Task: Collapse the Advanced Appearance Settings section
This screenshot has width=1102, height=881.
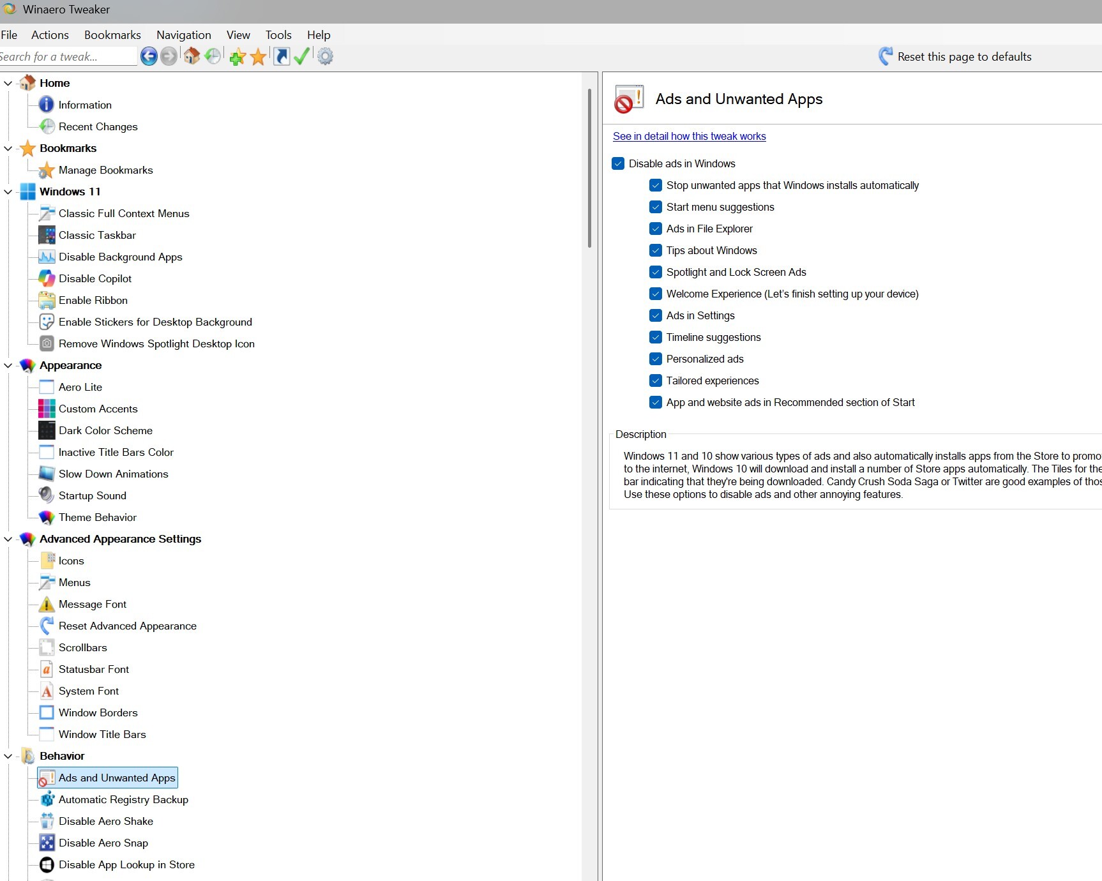Action: 8,539
